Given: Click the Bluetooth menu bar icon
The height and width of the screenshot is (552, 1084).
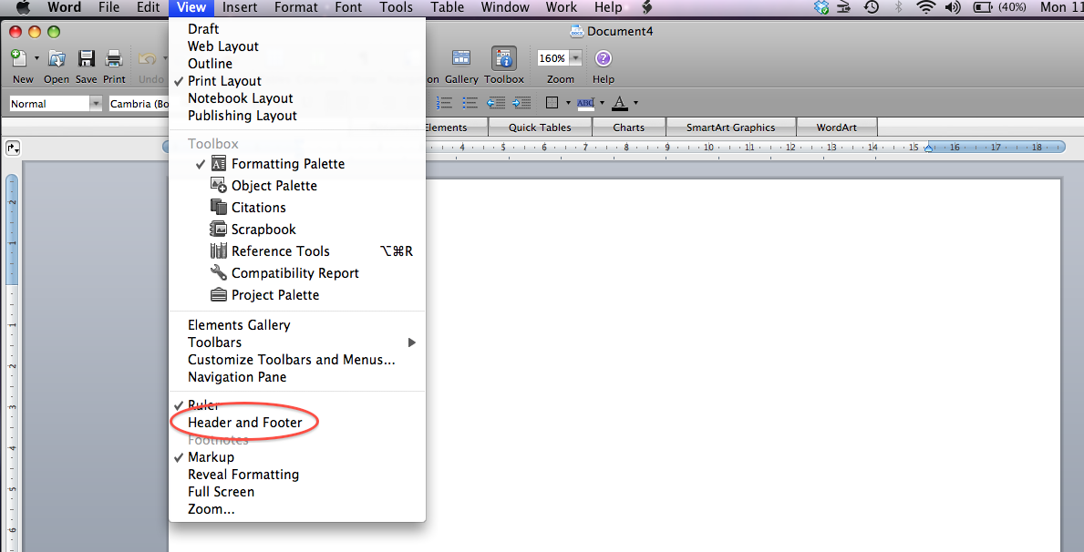Looking at the screenshot, I should tap(899, 7).
